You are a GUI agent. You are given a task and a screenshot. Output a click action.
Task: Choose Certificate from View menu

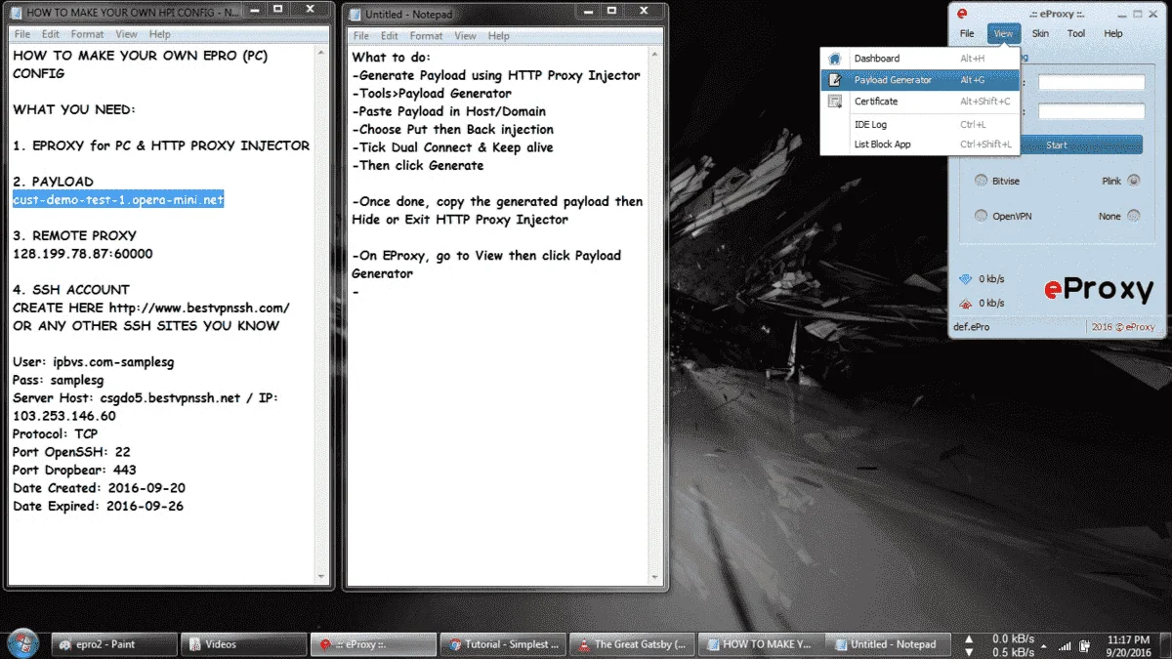click(920, 102)
